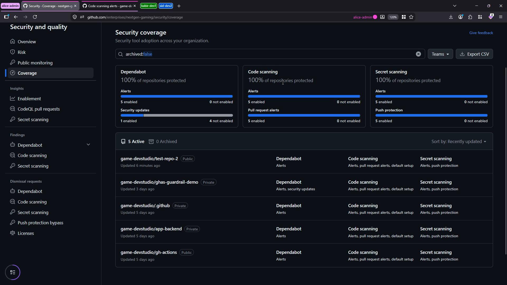Open the browser hamburger menu
Image resolution: width=507 pixels, height=285 pixels.
[x=500, y=17]
